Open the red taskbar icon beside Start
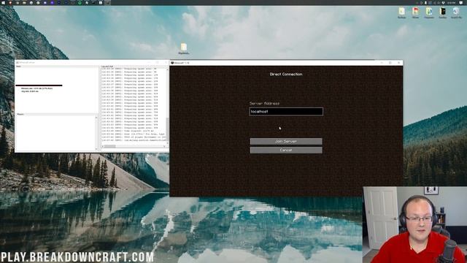467x263 pixels. (10, 3)
